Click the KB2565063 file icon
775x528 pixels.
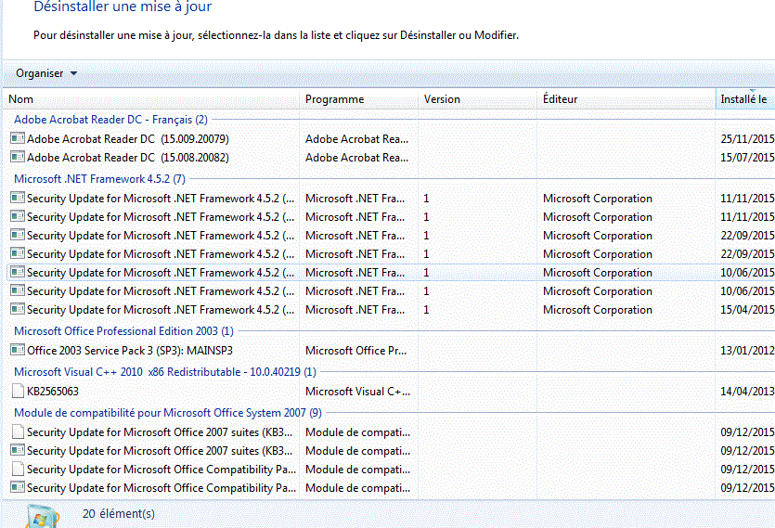pyautogui.click(x=17, y=391)
